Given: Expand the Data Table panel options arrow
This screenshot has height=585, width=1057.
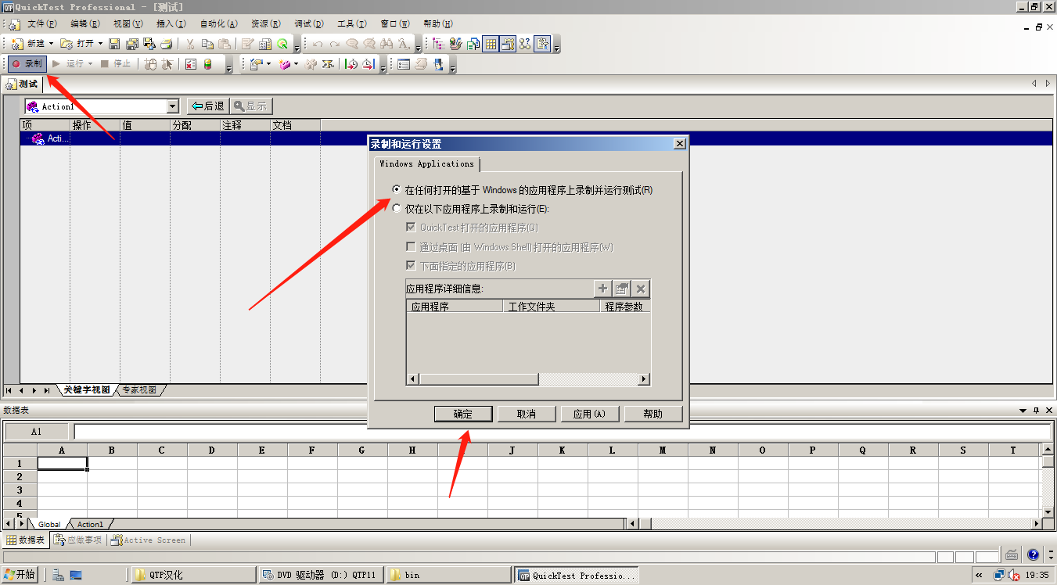Looking at the screenshot, I should [1023, 411].
